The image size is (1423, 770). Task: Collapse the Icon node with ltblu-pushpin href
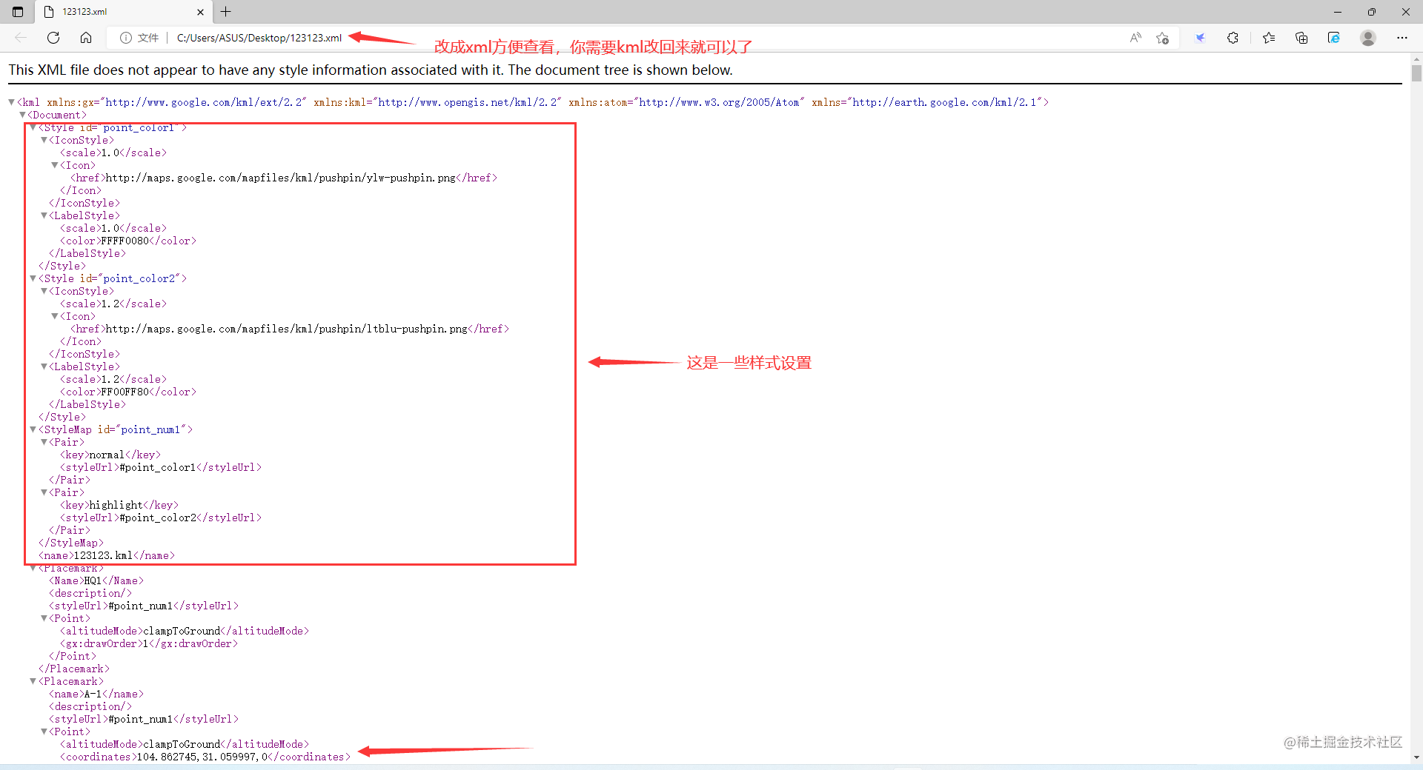54,316
